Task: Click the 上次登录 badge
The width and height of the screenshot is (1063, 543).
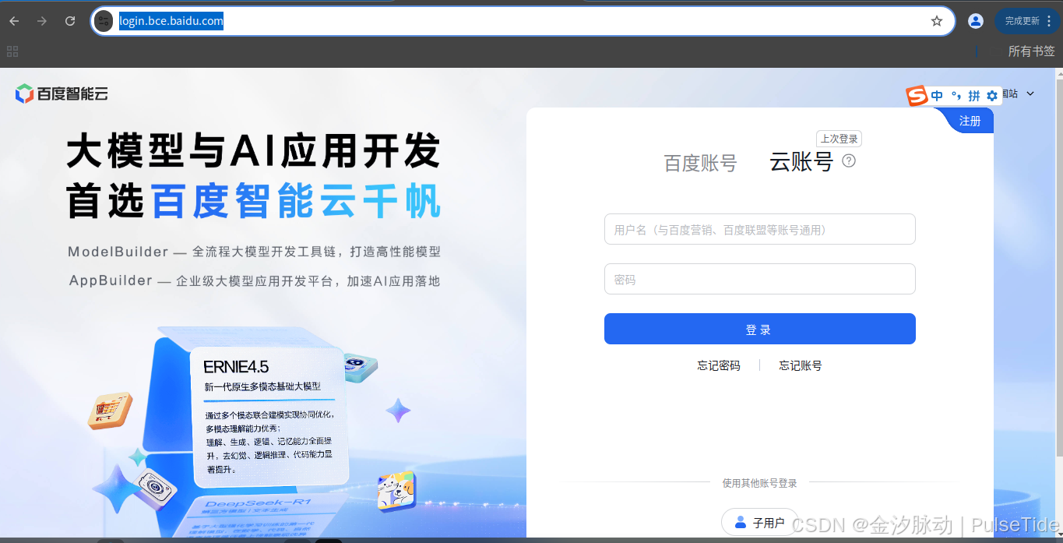Action: (x=839, y=139)
